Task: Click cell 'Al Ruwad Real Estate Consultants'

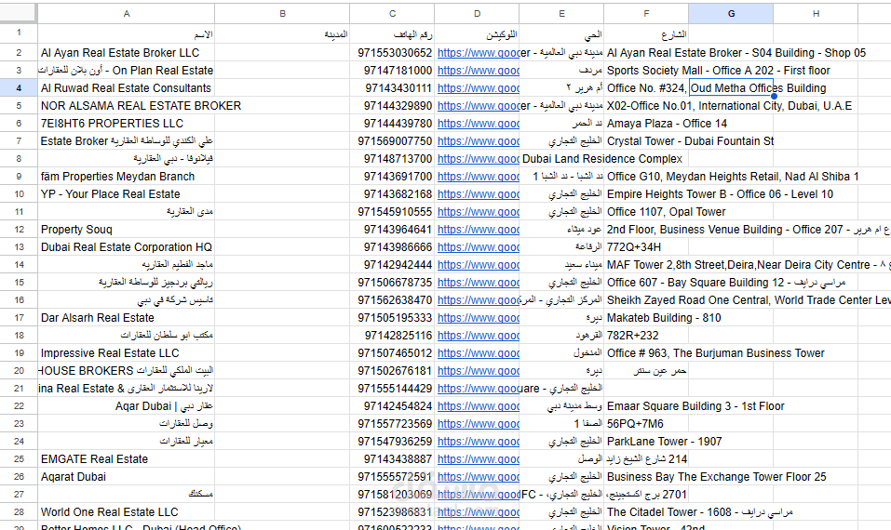Action: (126, 88)
